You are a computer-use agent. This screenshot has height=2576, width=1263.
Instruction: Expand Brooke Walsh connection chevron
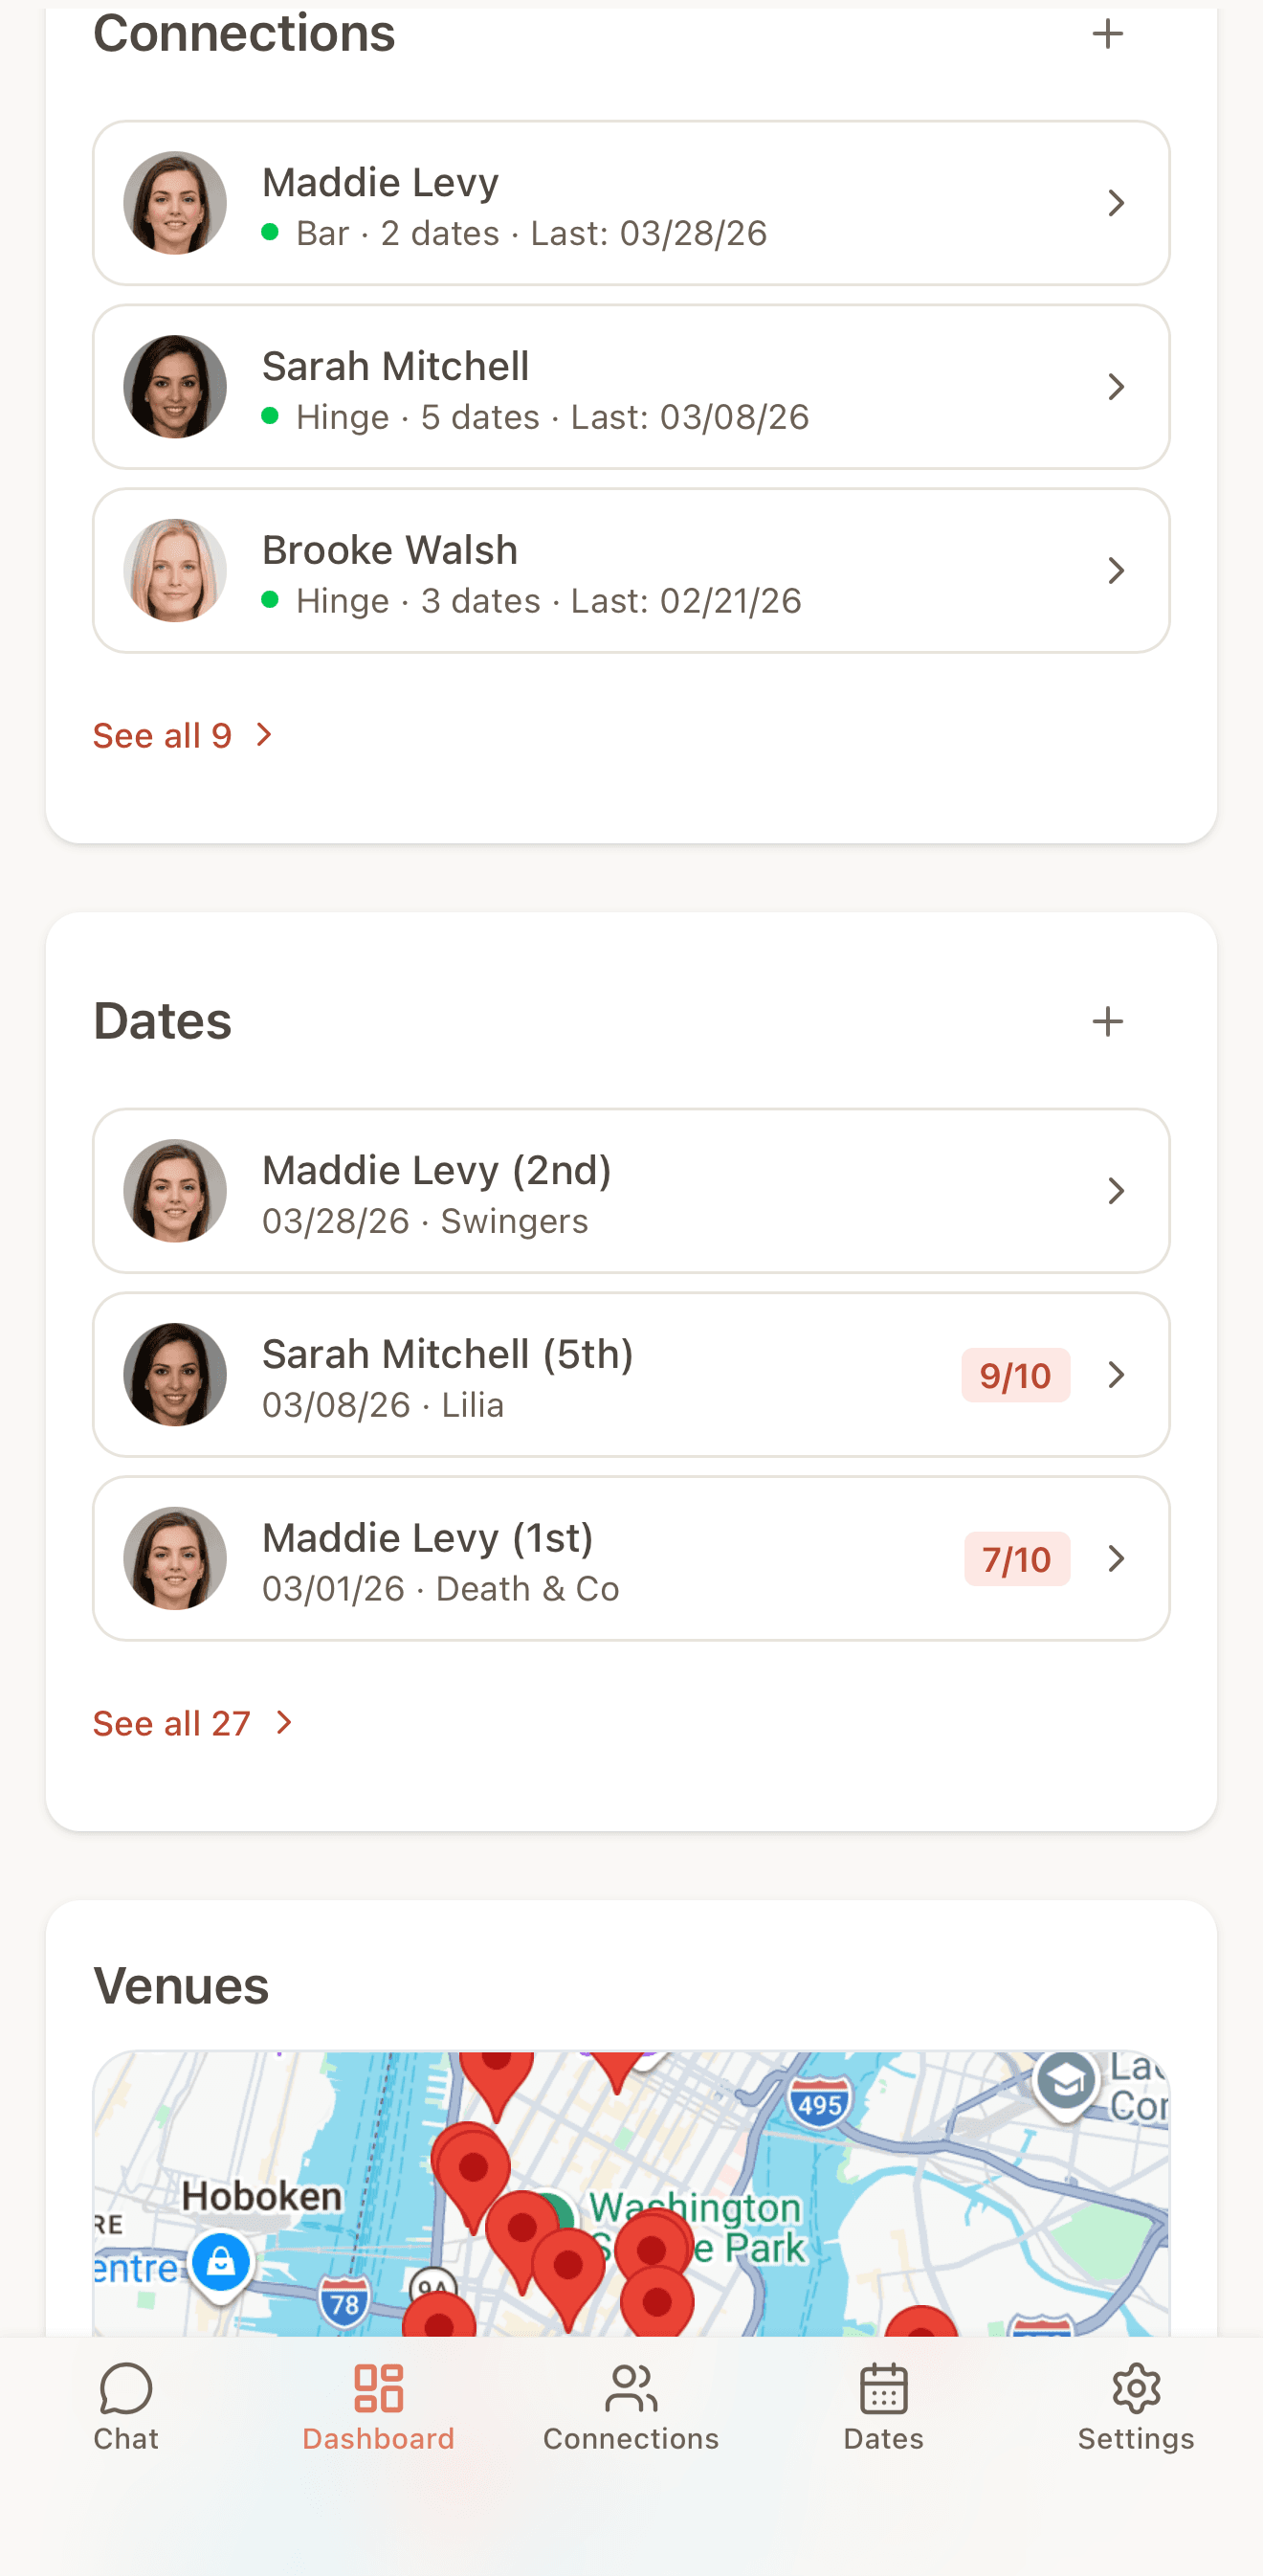tap(1116, 571)
